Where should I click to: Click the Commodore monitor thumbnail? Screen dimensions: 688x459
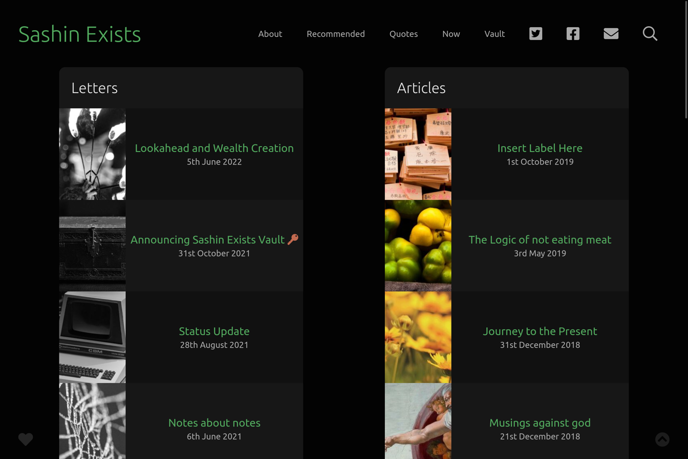[x=92, y=337]
